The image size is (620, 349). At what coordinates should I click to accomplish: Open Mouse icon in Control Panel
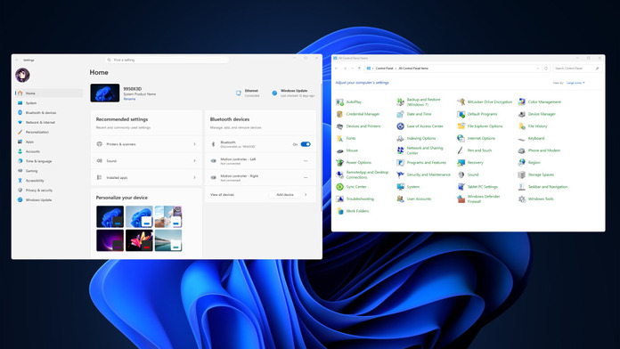click(339, 150)
